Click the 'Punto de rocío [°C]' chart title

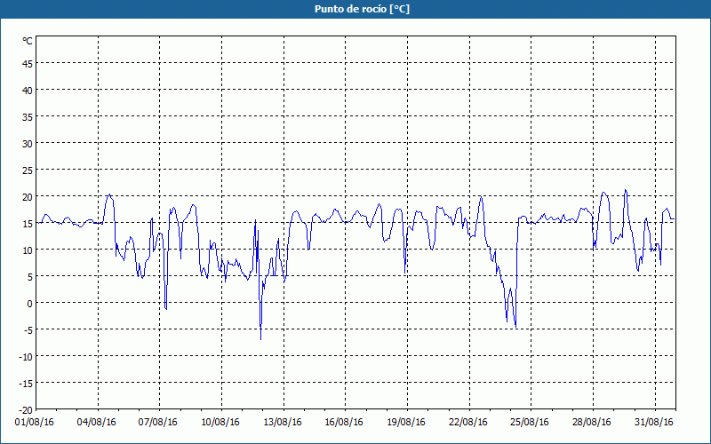362,9
